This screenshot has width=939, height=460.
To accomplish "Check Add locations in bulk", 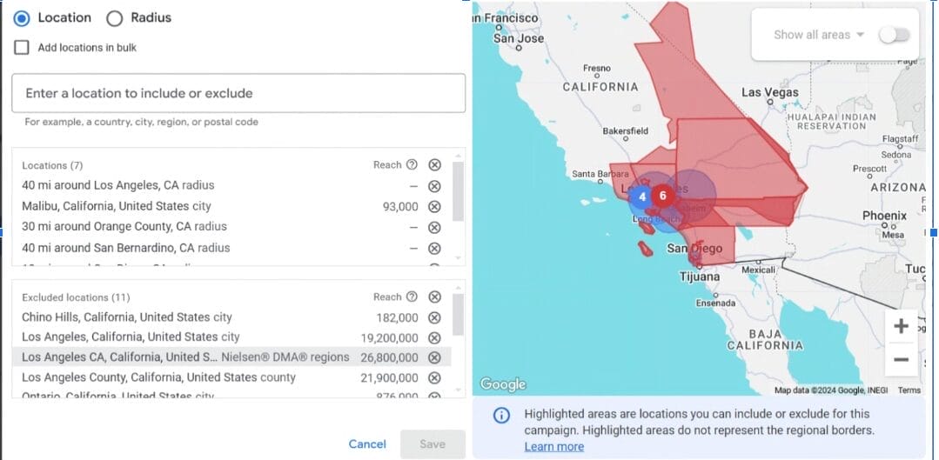I will [22, 48].
